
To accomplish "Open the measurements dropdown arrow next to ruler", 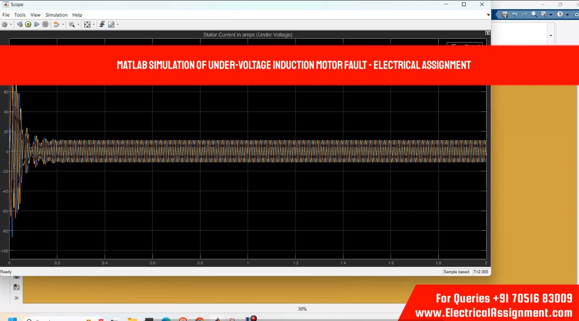I will [x=117, y=25].
